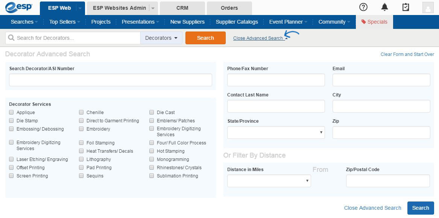Check the Offset Printing checkbox
The height and width of the screenshot is (218, 439).
click(12, 167)
